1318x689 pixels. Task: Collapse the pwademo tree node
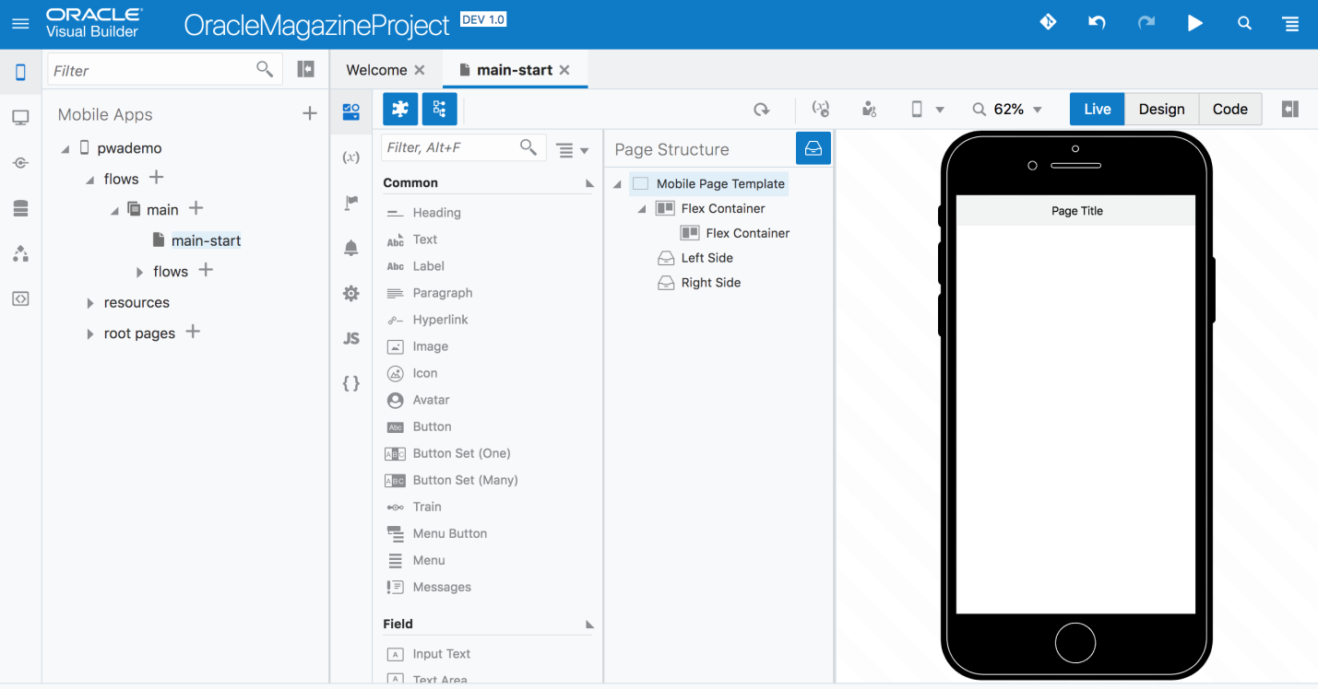(x=65, y=149)
